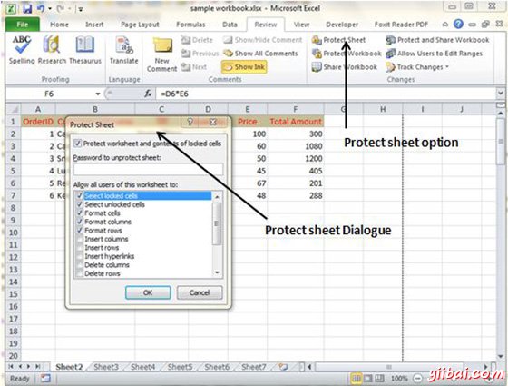
Task: Toggle the Show Ink button
Action: pyautogui.click(x=244, y=67)
